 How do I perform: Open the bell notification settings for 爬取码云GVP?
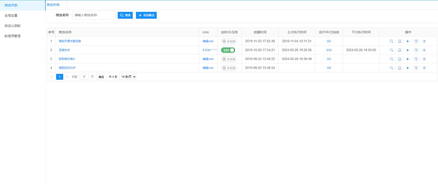(x=400, y=68)
